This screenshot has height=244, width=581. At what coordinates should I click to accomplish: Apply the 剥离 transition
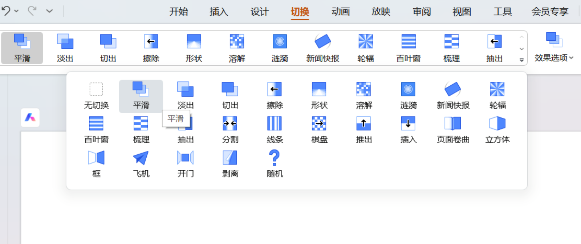(230, 164)
